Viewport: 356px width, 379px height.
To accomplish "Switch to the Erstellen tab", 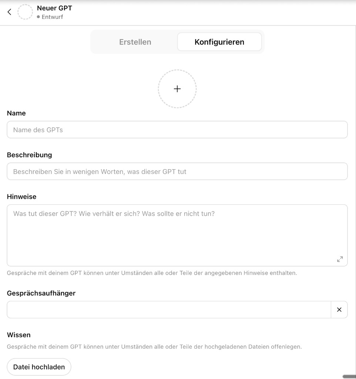I will [135, 42].
